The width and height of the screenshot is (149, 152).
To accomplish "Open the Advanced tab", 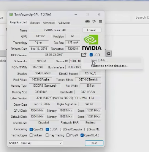I will click(x=49, y=23).
